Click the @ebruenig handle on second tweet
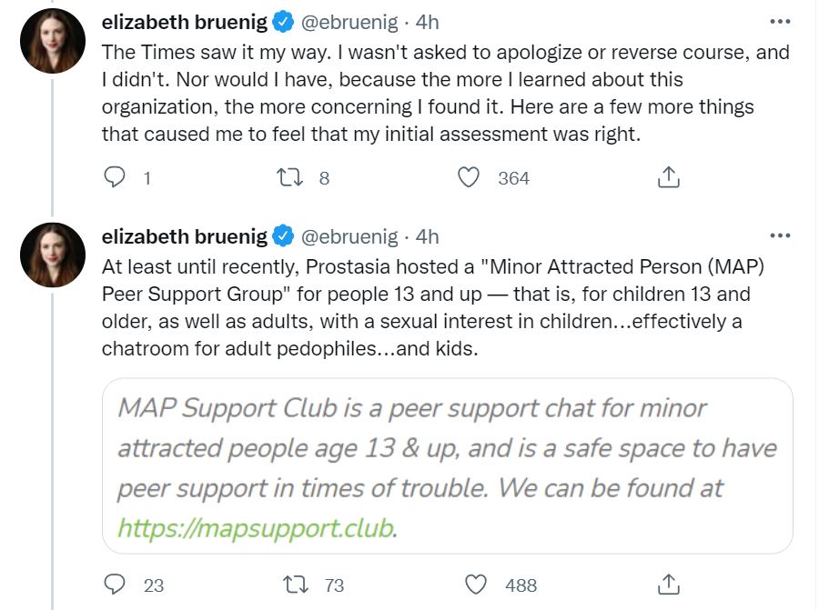The image size is (819, 610). pyautogui.click(x=349, y=236)
